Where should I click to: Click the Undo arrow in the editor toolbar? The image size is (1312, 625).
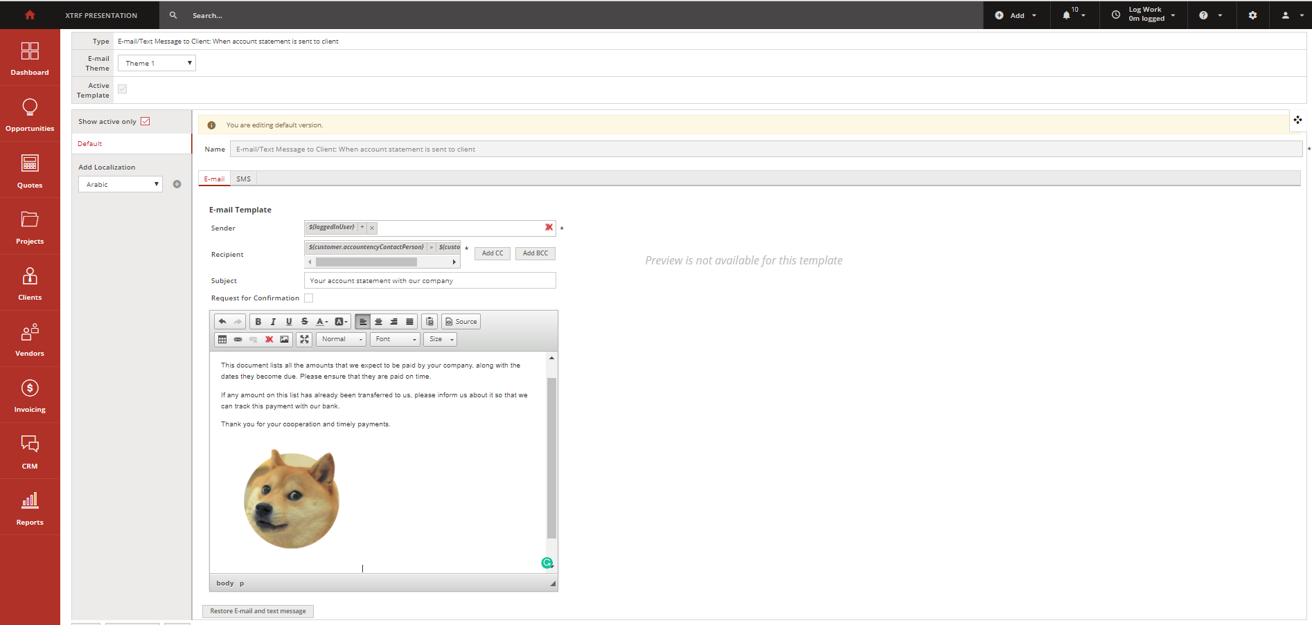222,321
